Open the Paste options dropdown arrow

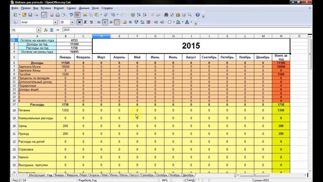coord(101,15)
